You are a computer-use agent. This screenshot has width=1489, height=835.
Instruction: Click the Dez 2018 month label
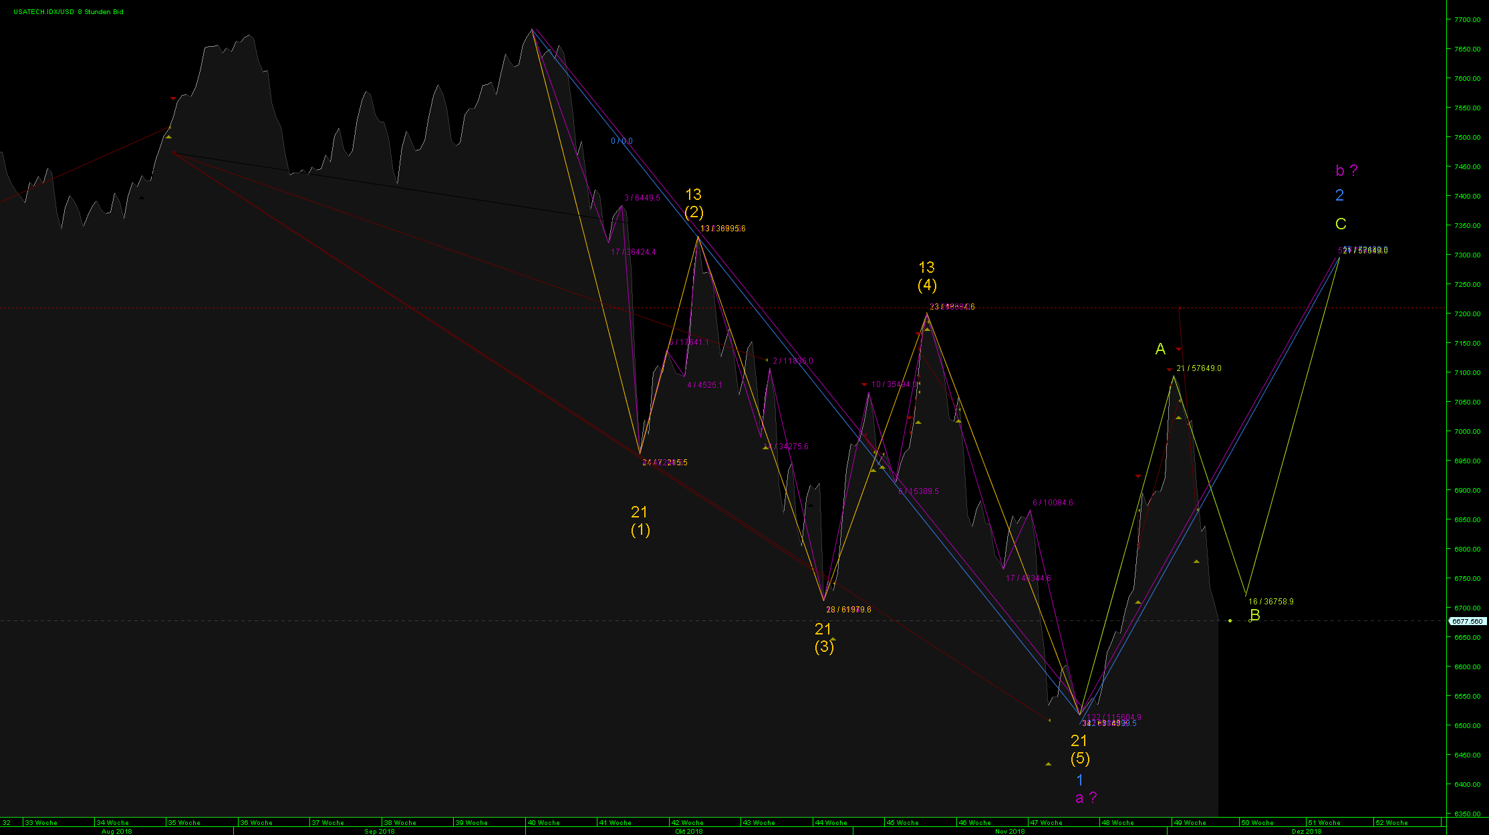(1306, 831)
